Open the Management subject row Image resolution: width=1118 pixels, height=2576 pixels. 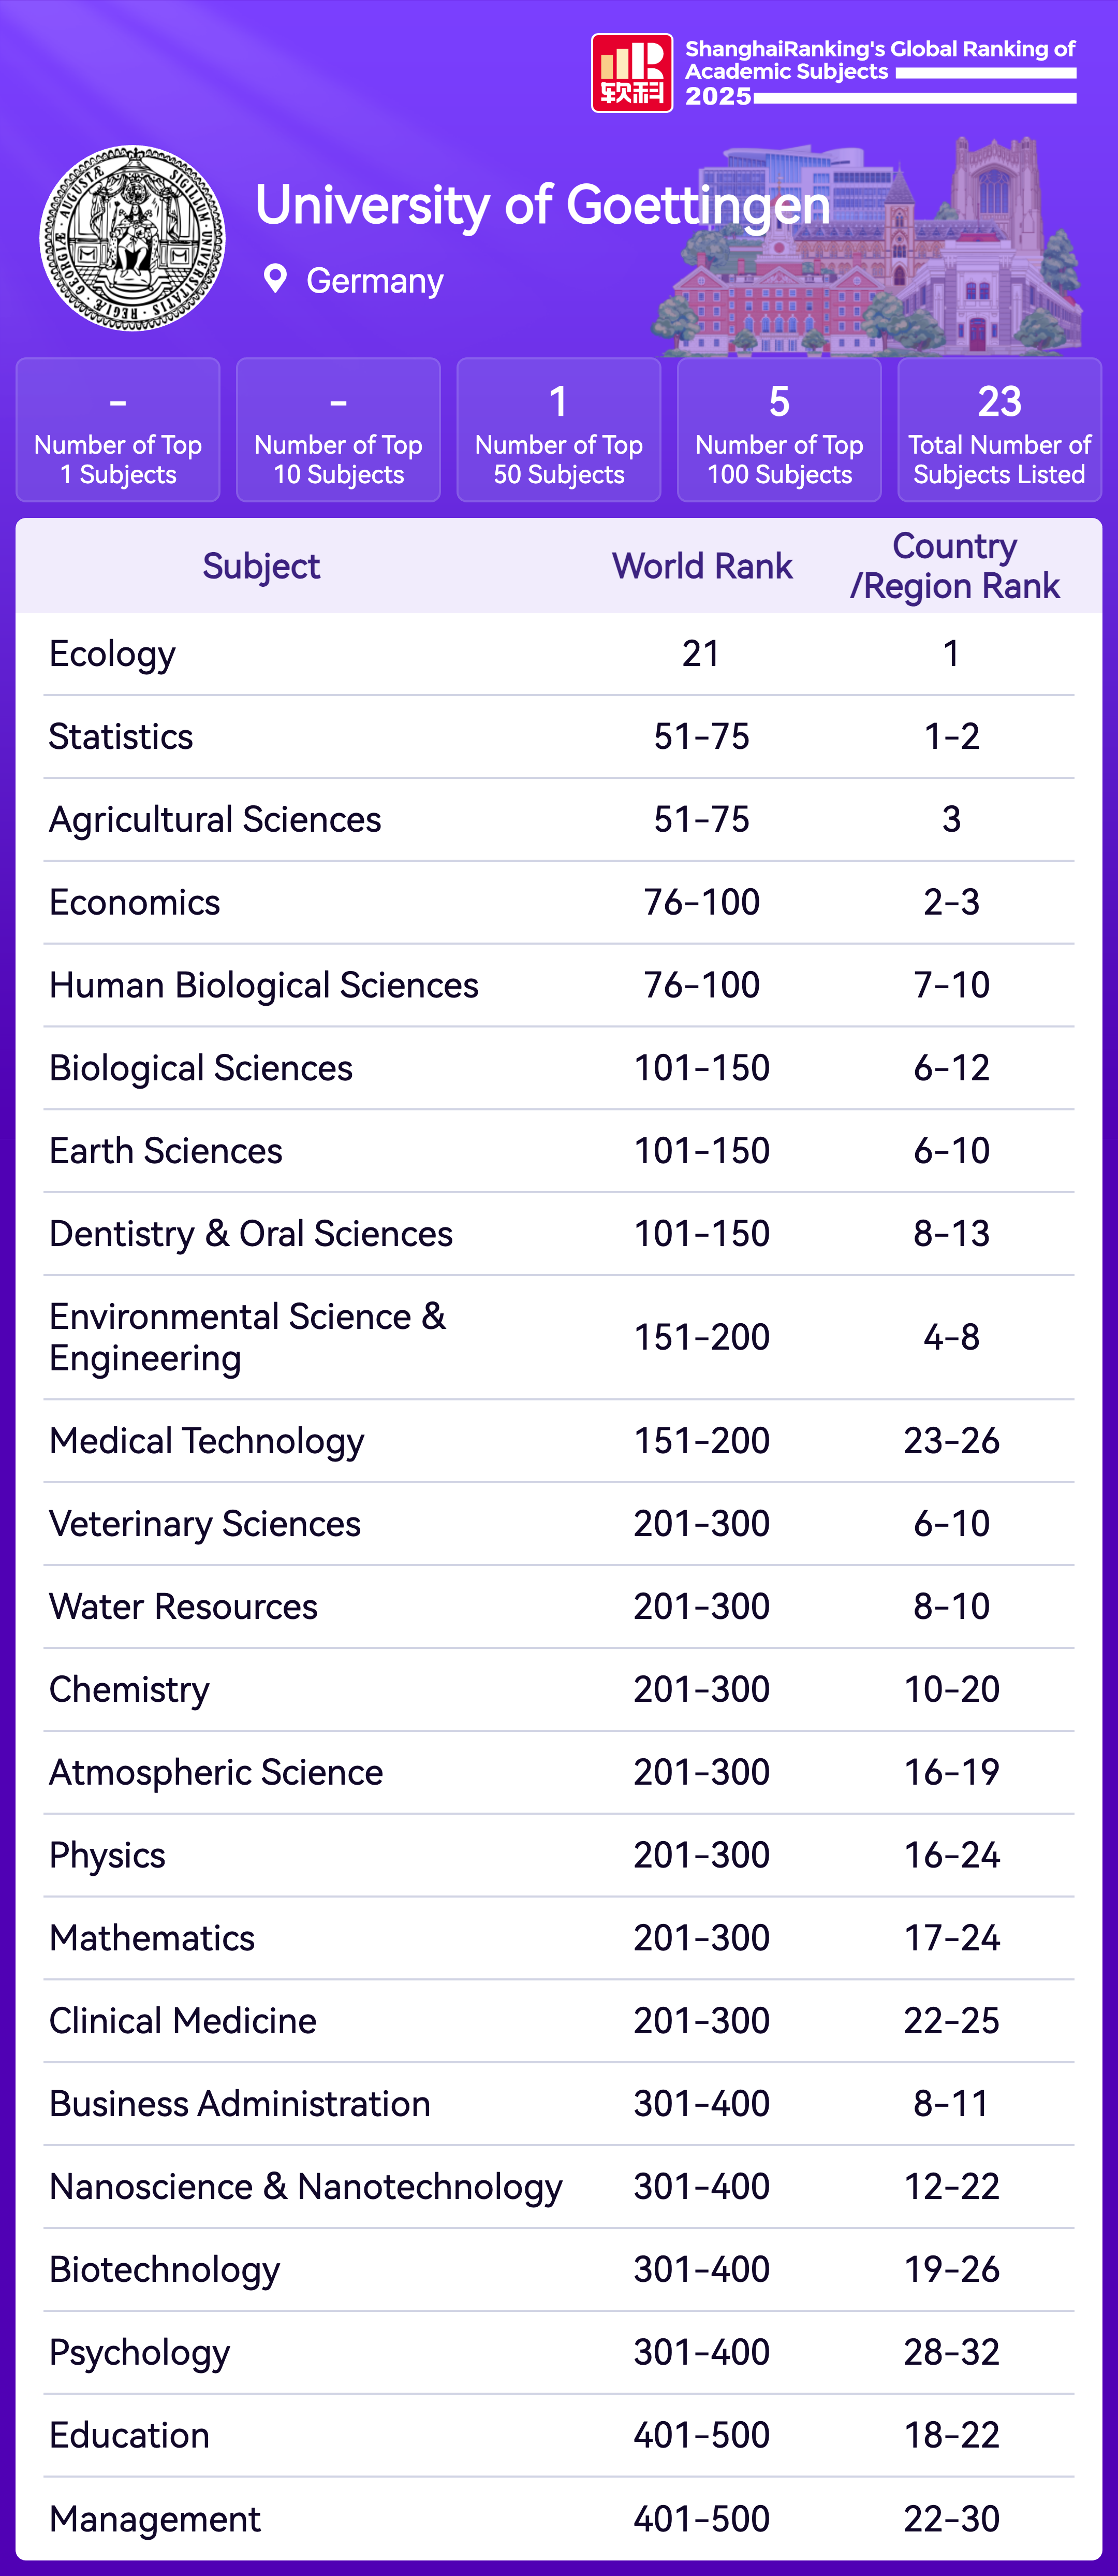[x=155, y=2518]
